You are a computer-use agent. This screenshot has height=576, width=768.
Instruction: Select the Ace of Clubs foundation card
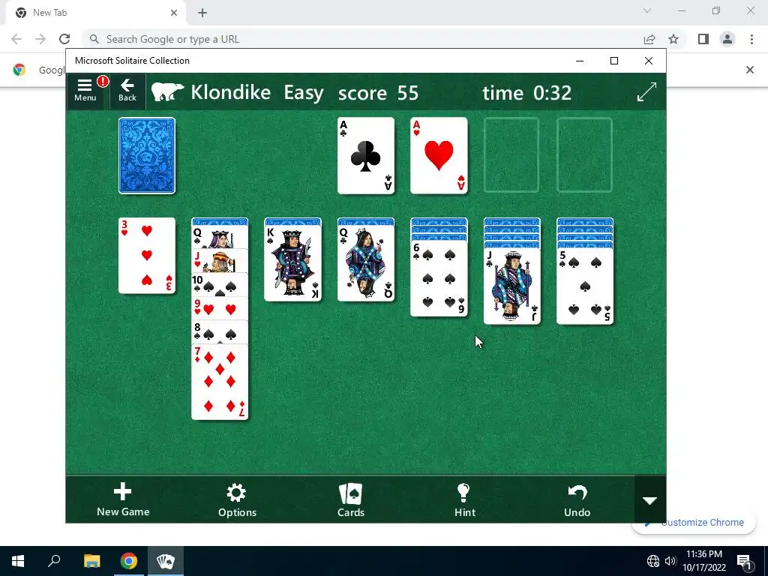pyautogui.click(x=366, y=156)
